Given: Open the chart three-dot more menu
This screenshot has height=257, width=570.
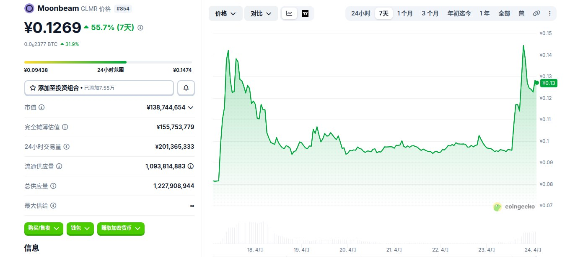Looking at the screenshot, I should [x=549, y=13].
